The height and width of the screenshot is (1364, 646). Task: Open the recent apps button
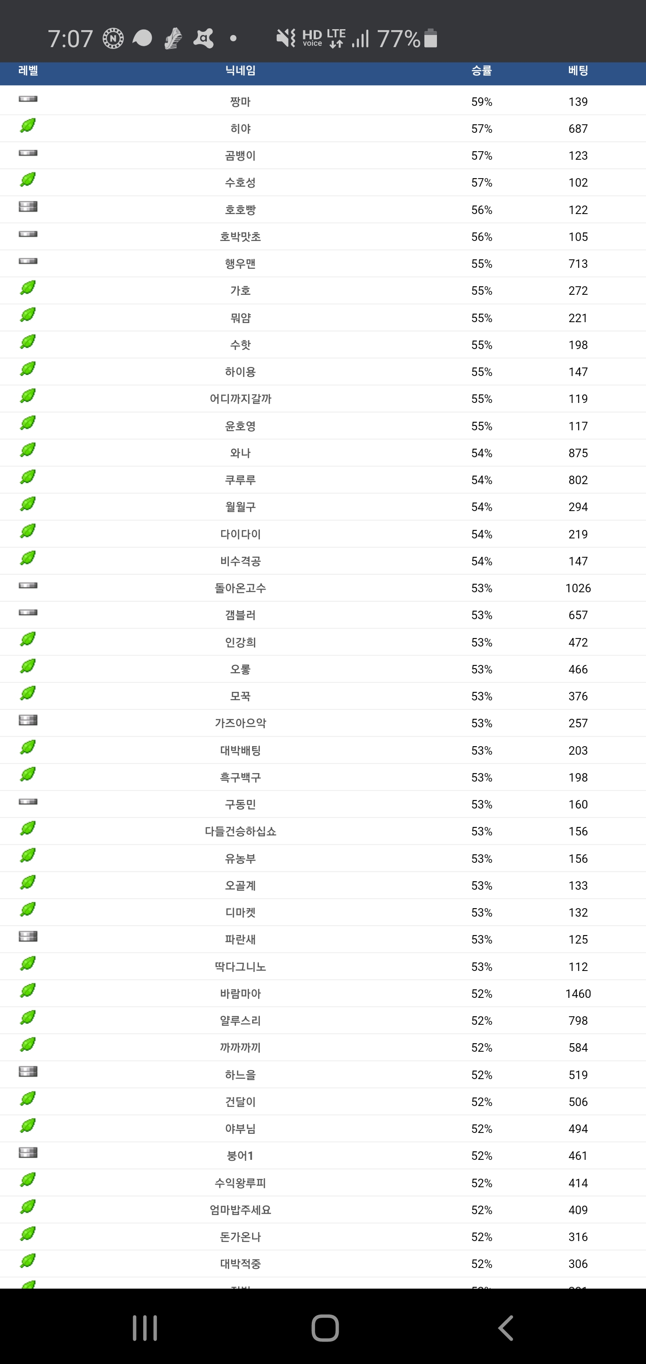tap(144, 1328)
